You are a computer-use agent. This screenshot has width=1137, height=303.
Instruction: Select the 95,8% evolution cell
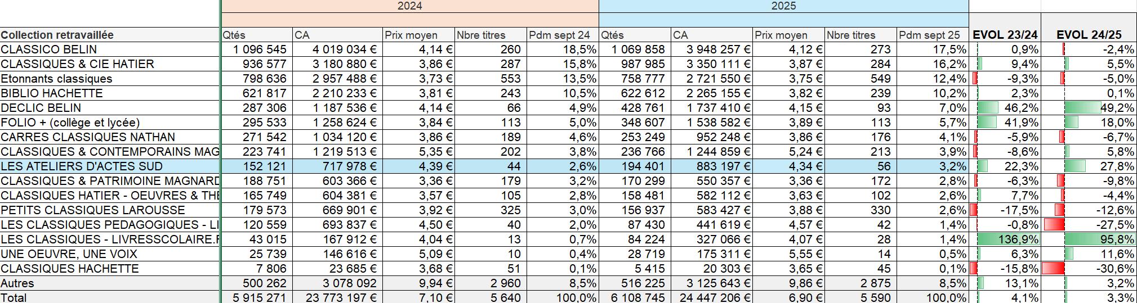click(1089, 239)
